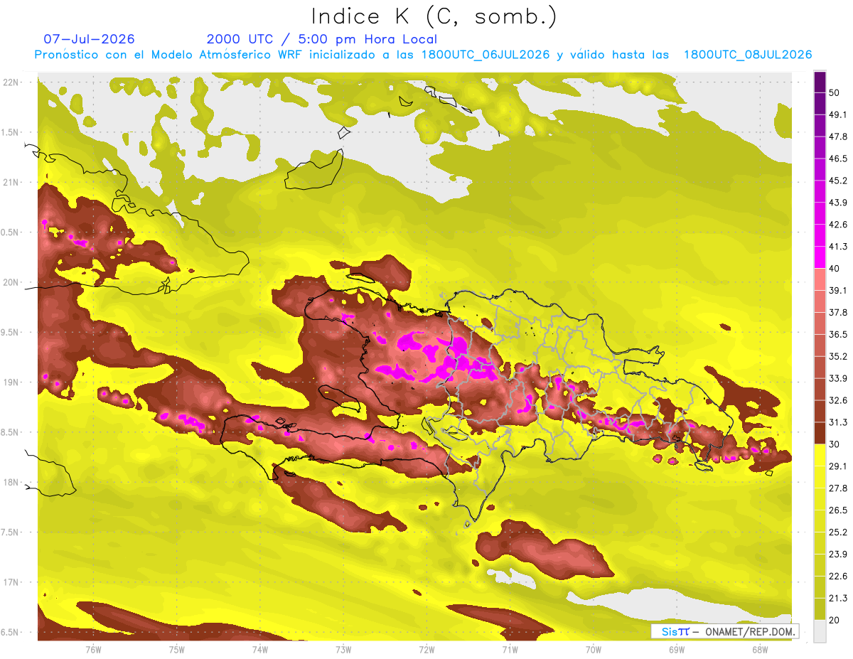Select the date text "07-Jul-2026"
The image size is (853, 659).
point(89,39)
